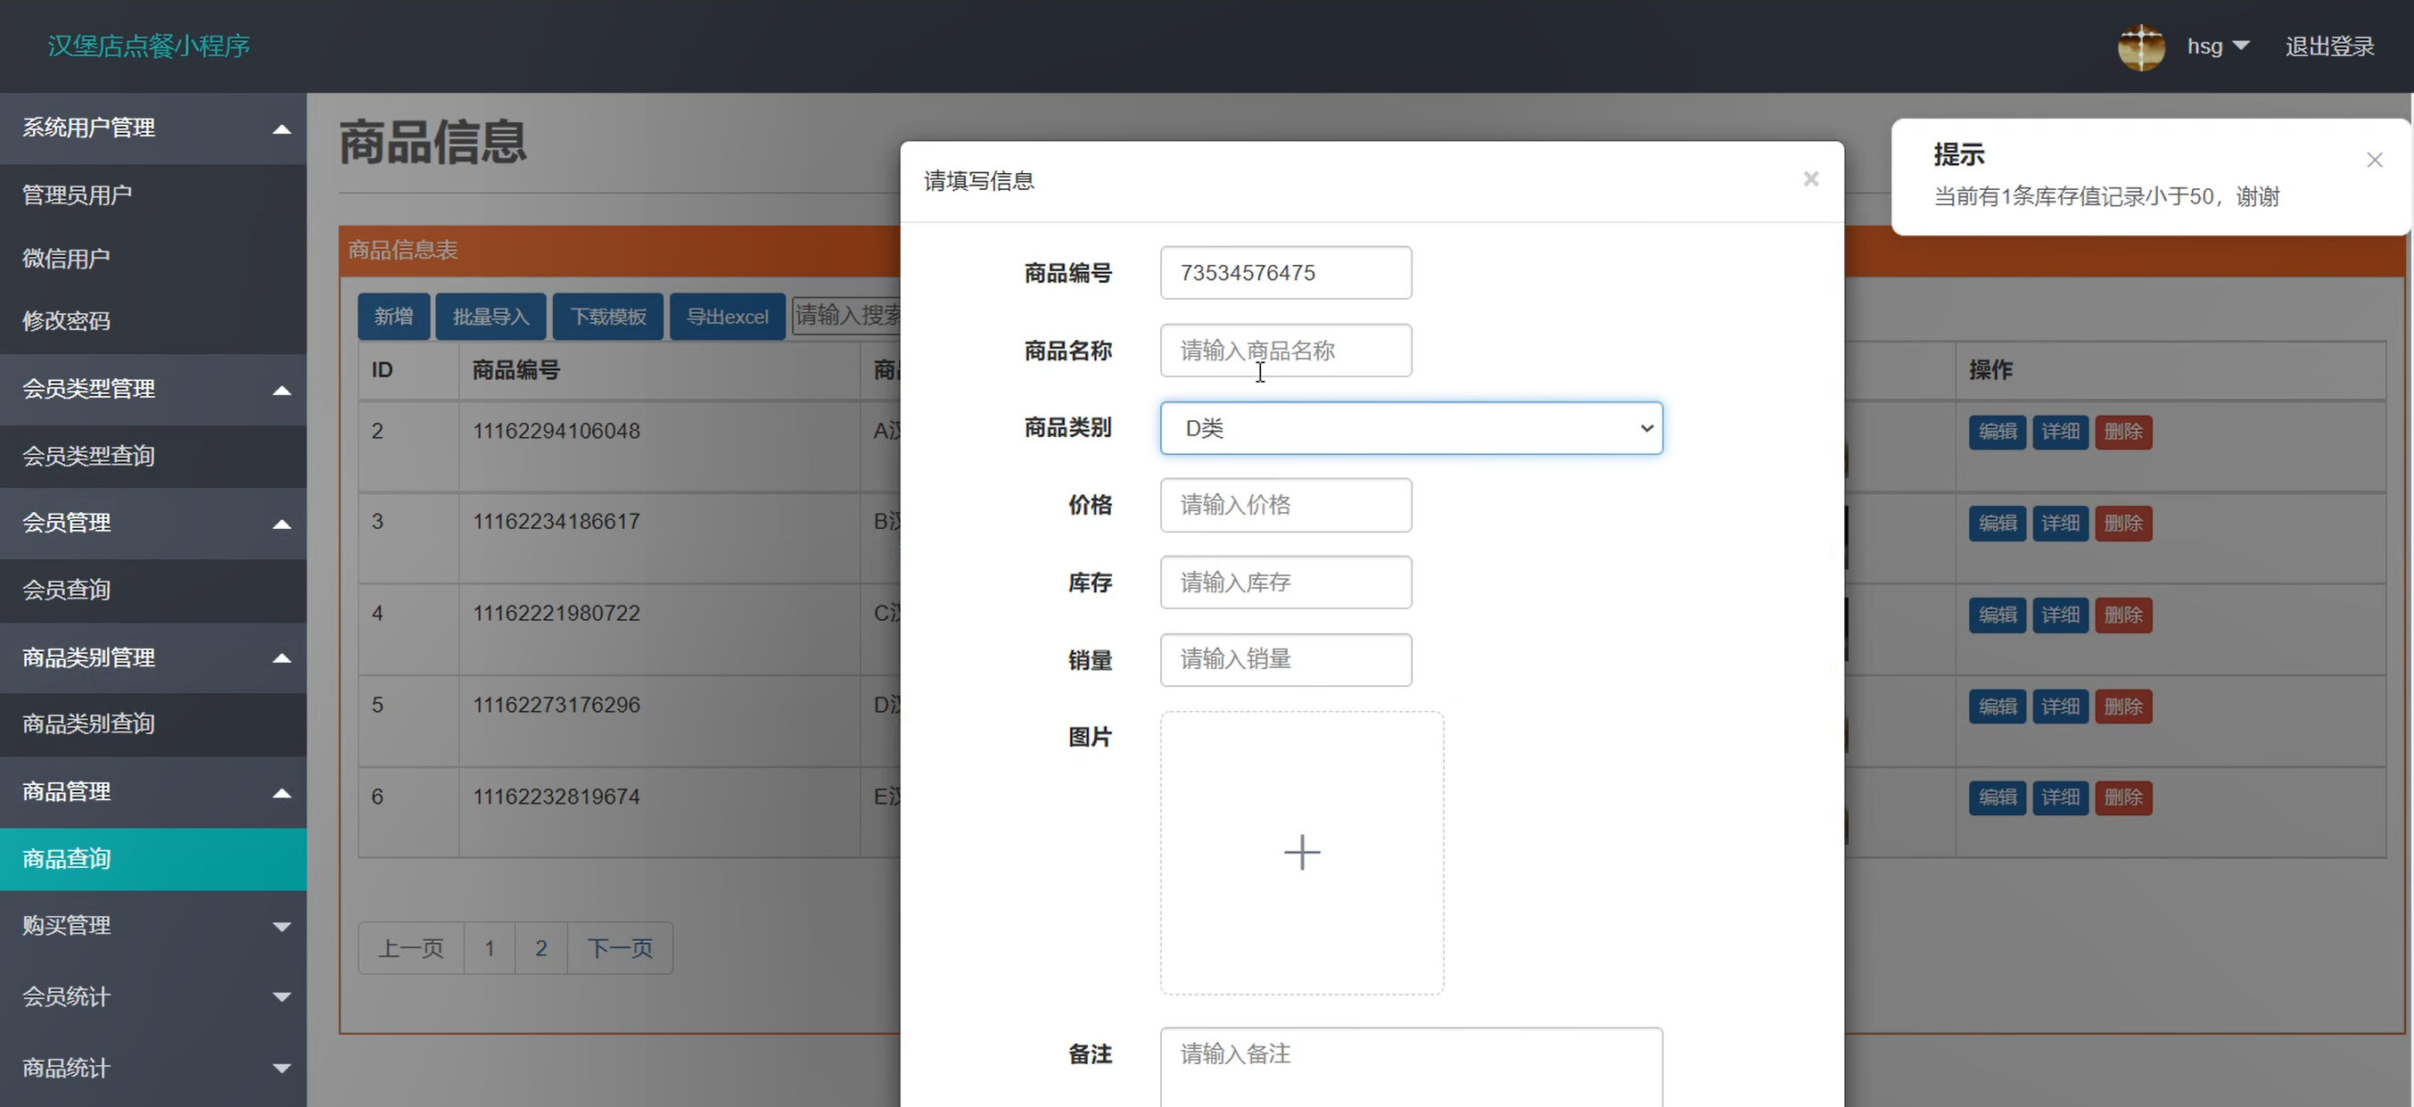Click the user avatar picture

[2140, 47]
